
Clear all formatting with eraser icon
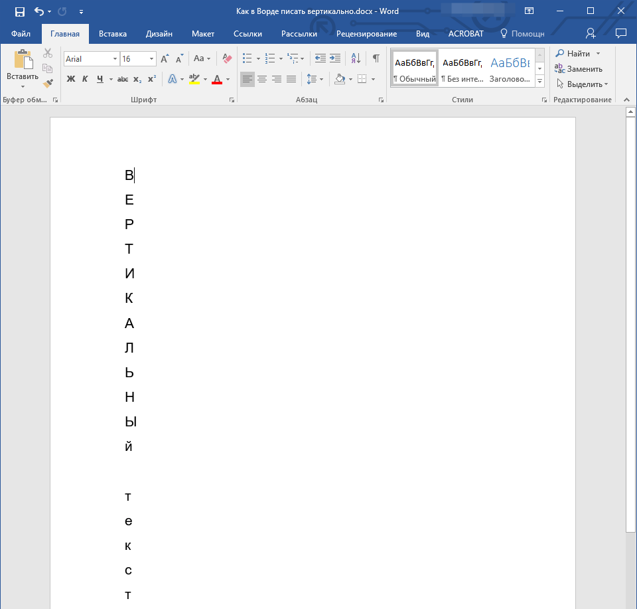click(227, 58)
